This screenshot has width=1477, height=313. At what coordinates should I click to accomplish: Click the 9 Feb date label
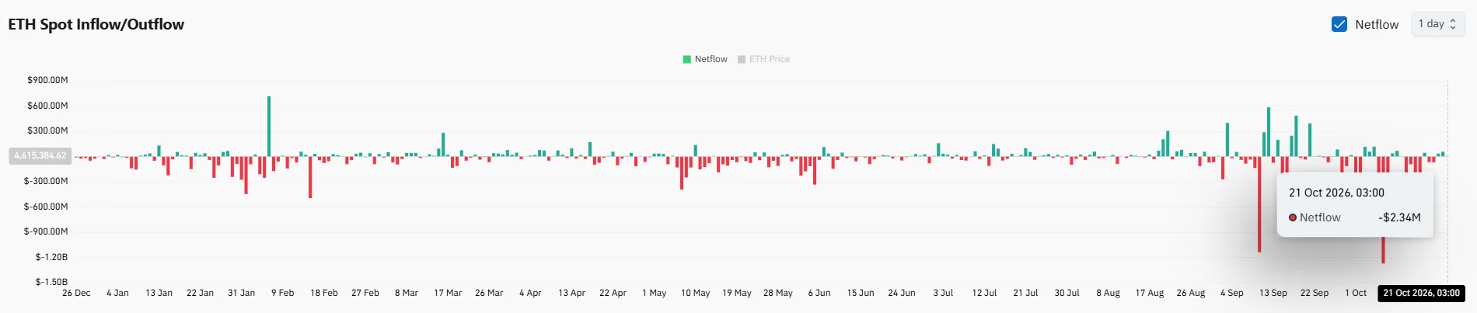tap(283, 293)
